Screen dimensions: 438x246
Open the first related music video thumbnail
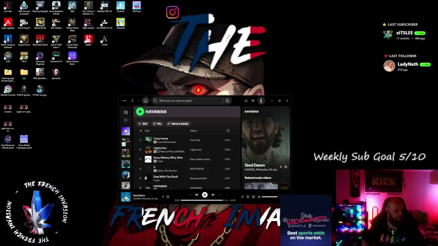261,186
